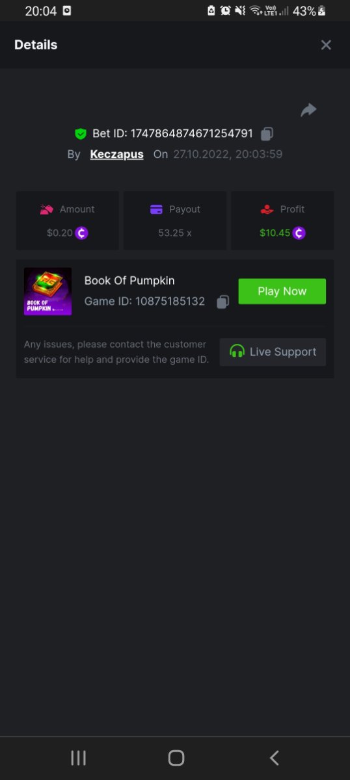Select the Book Of Pumpkin game title
This screenshot has width=350, height=780.
coord(129,281)
